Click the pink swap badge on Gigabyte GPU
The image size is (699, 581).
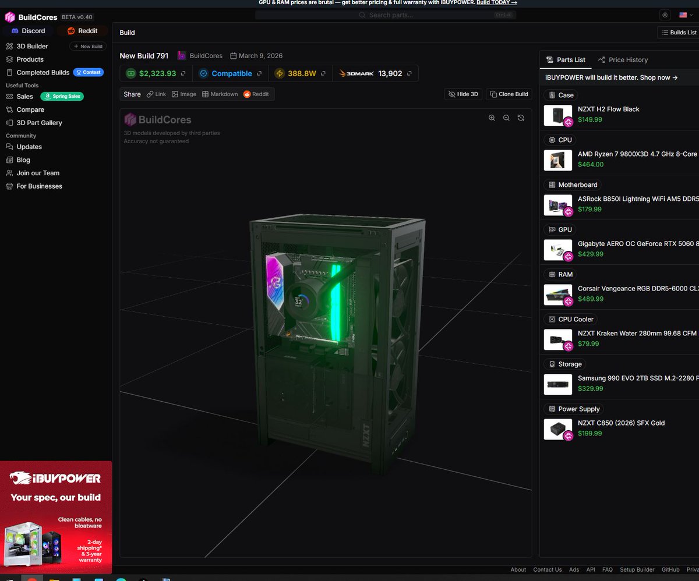568,256
